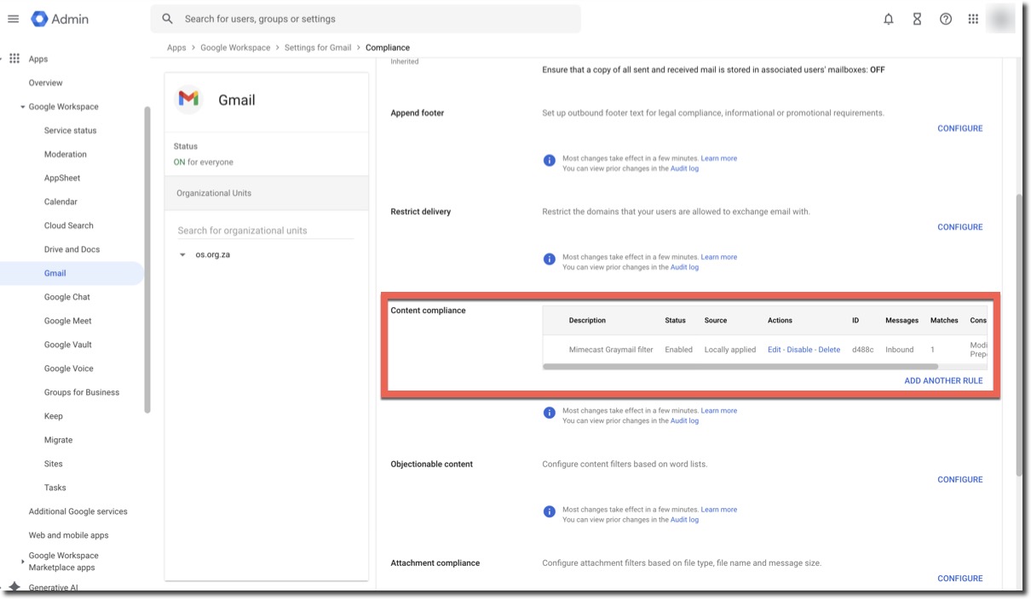Expand the os.org.za organizational unit
Screen dimensions: 1031x599
pyautogui.click(x=182, y=254)
